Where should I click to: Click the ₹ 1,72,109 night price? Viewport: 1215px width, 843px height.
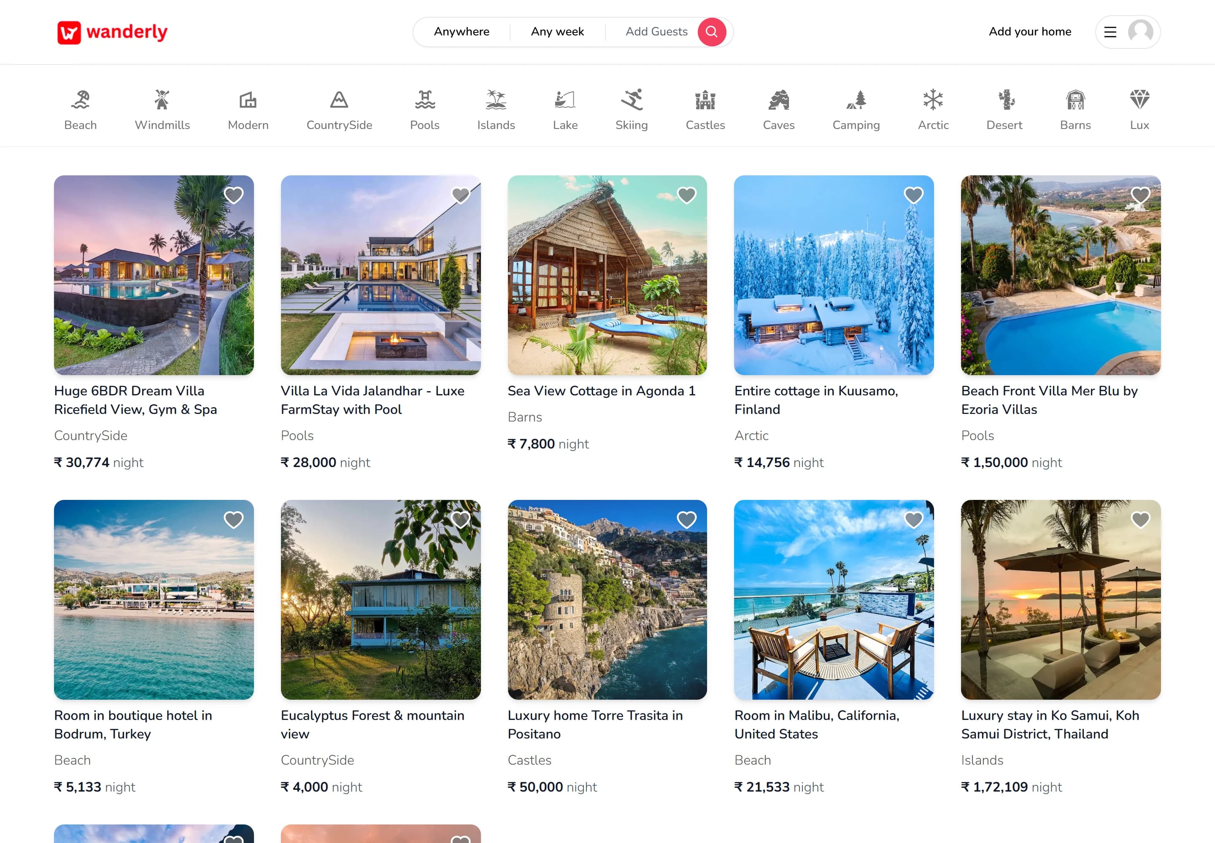pos(1011,787)
